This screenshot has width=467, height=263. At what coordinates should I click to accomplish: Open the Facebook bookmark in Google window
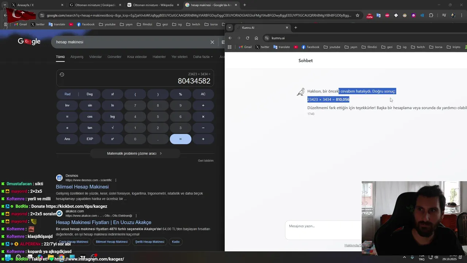tap(85, 24)
